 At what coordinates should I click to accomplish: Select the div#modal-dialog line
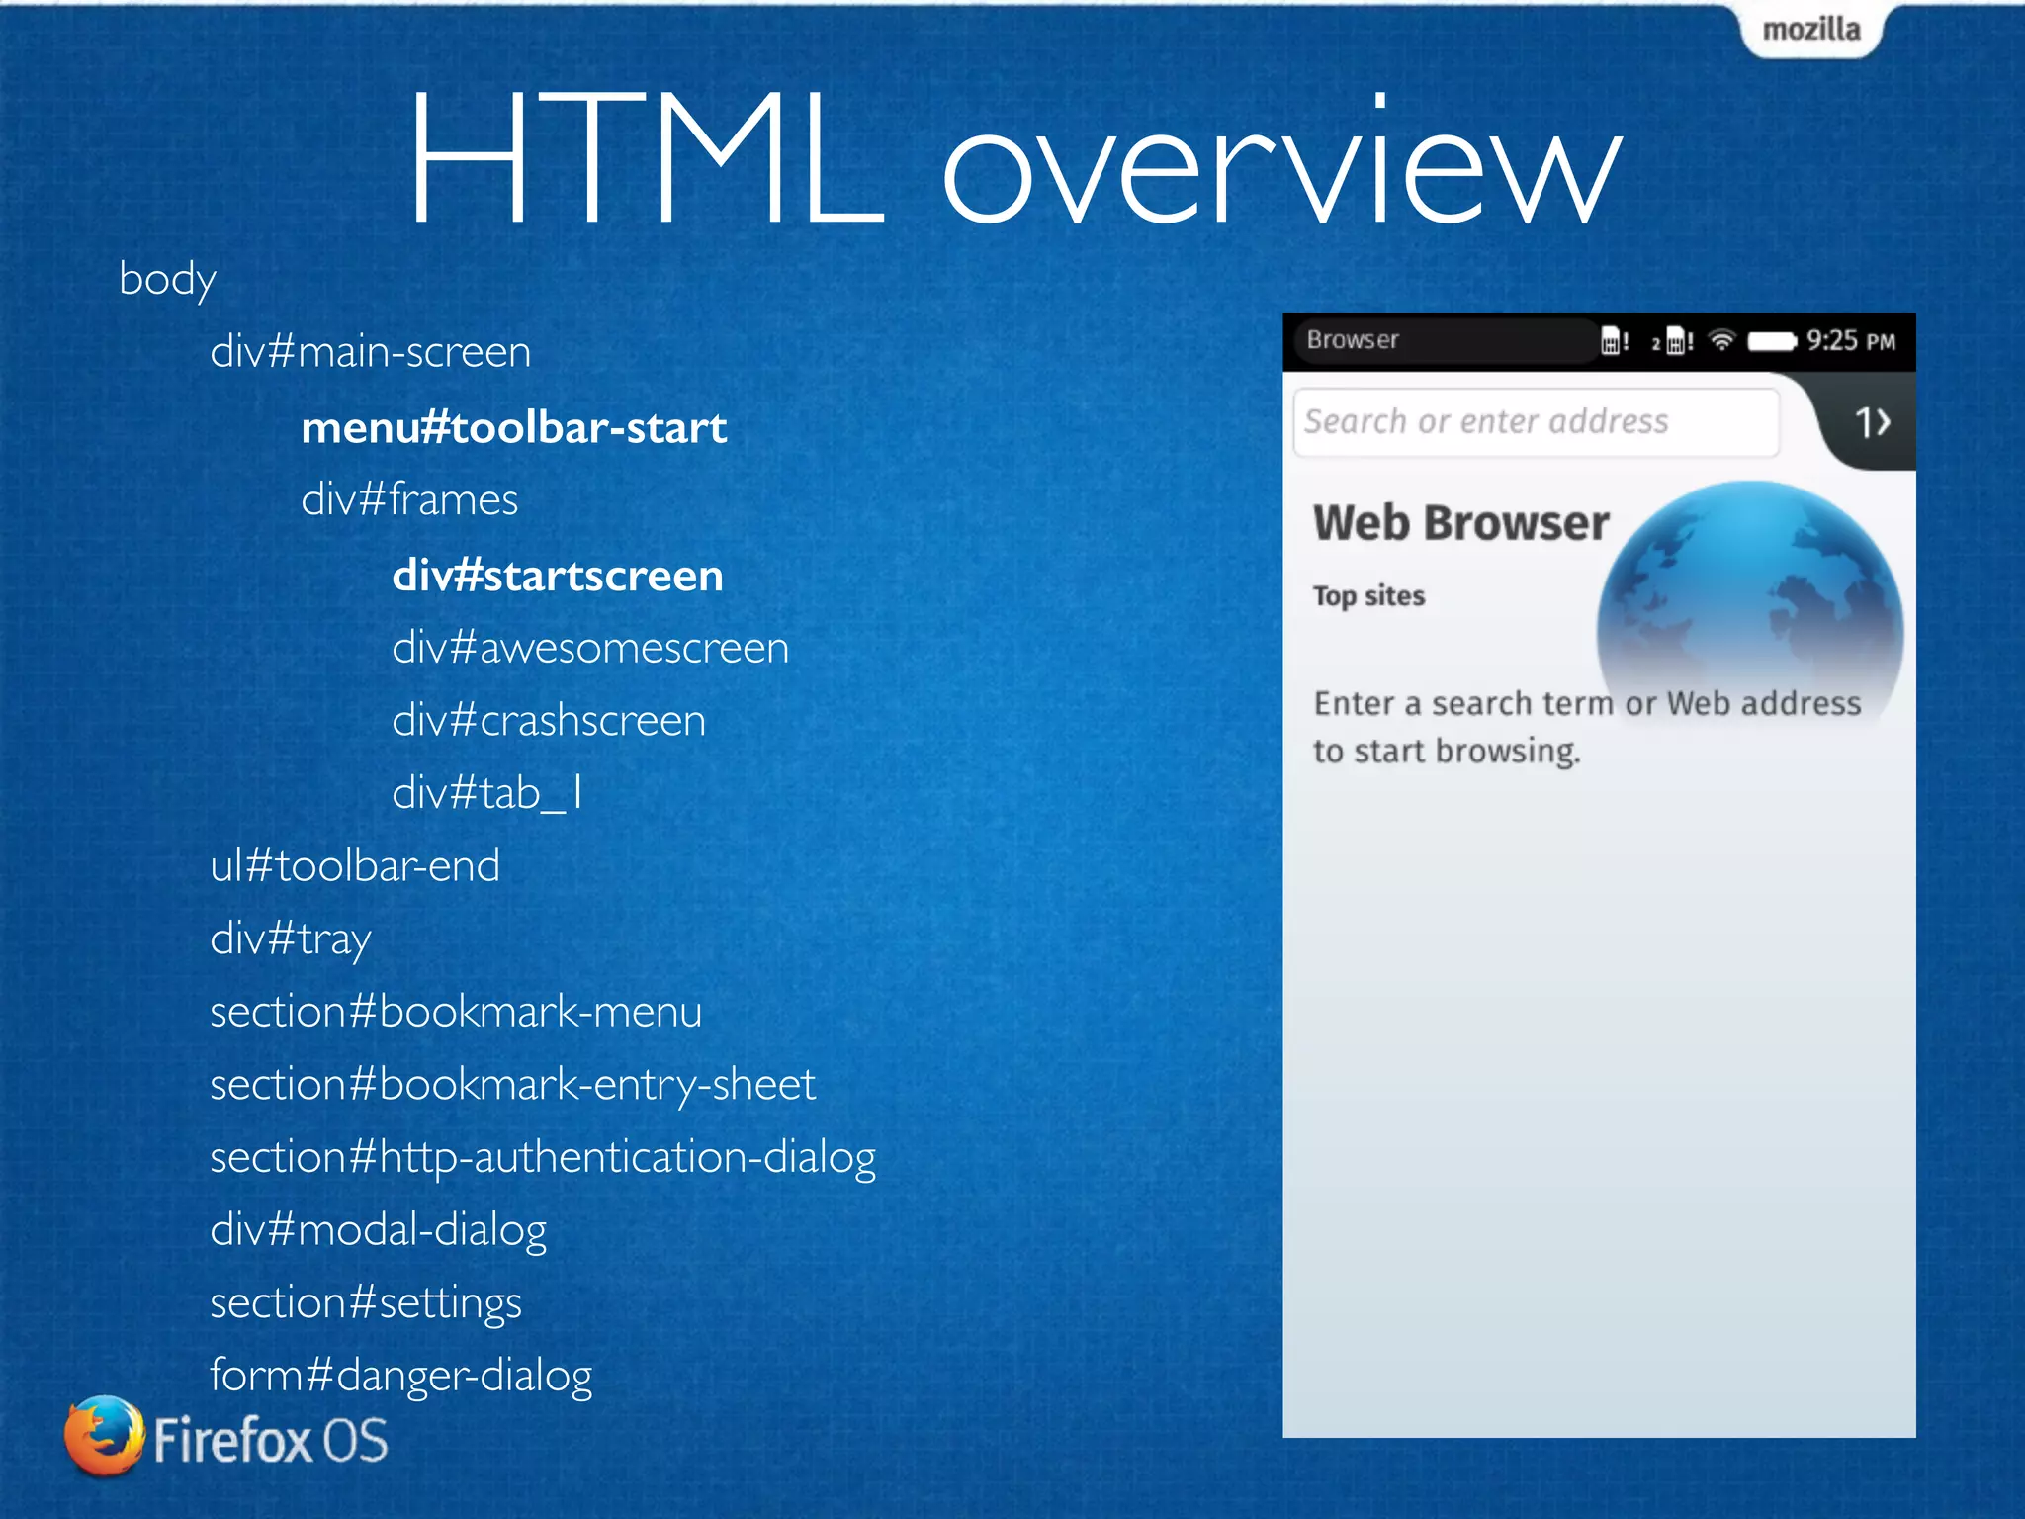click(378, 1231)
